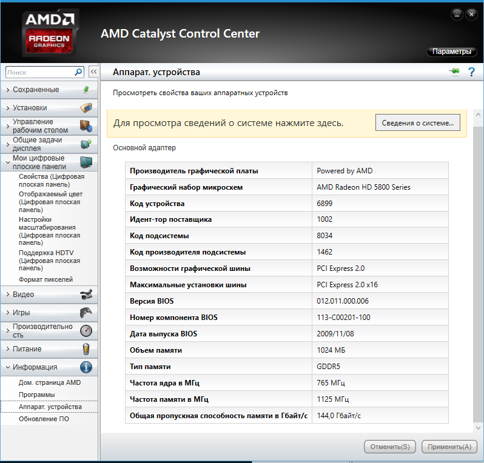Click the bandwidth value 144,0 Гбайт/с
This screenshot has width=484, height=463.
point(338,416)
